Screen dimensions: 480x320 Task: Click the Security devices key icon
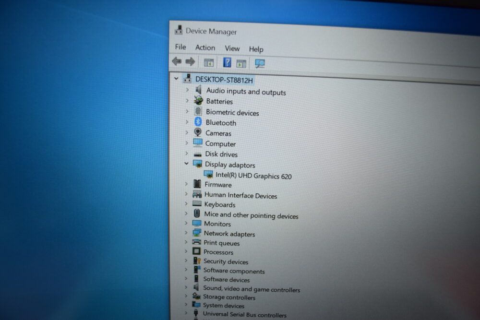coord(197,261)
